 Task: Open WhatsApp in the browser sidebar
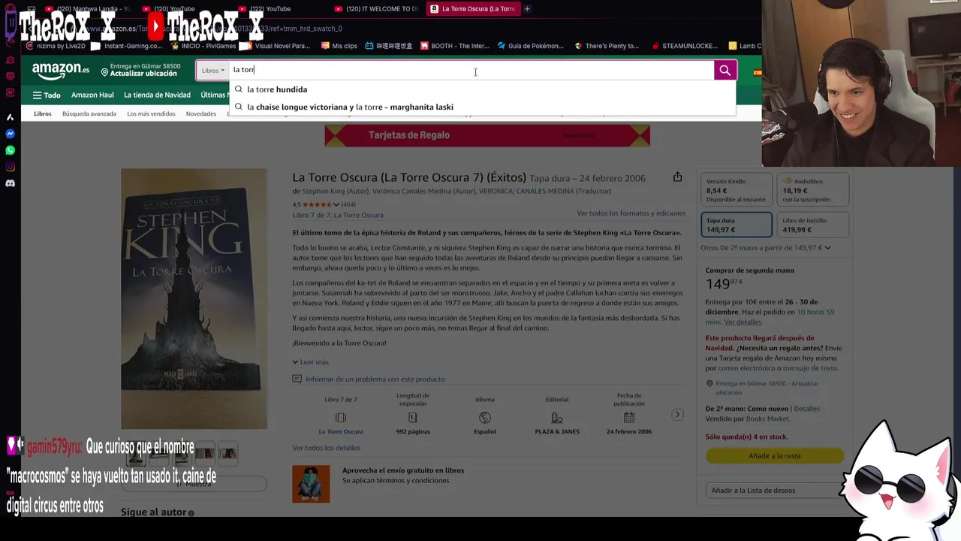point(10,150)
